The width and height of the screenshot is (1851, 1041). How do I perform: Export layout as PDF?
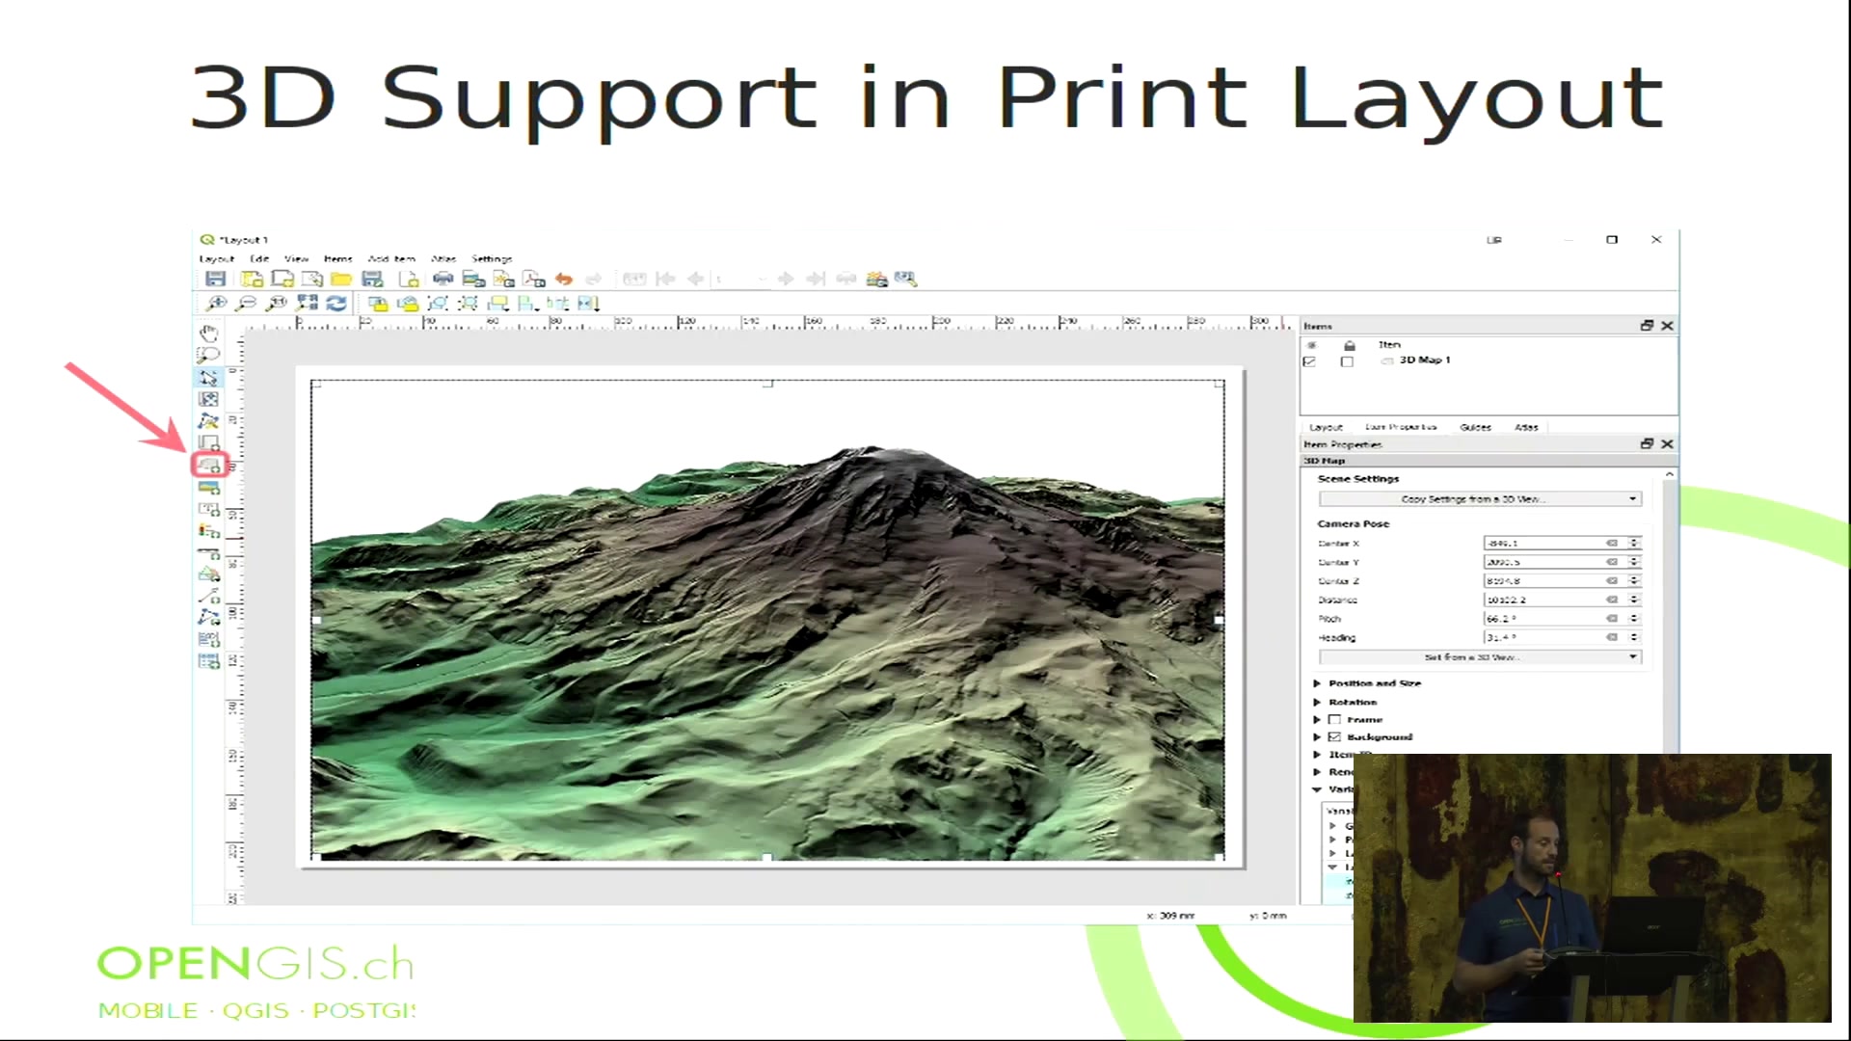pos(534,279)
